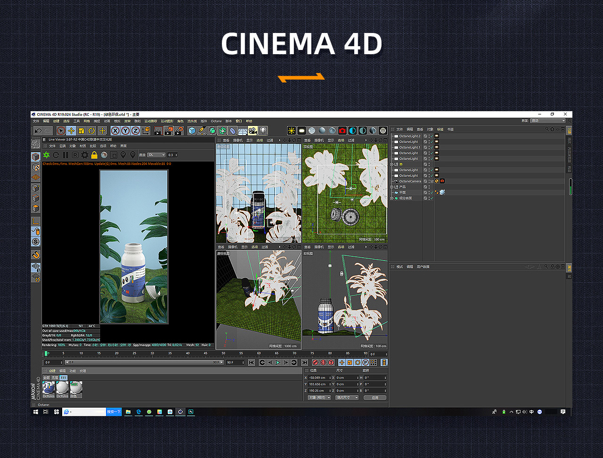Click the Undo arrow in the top toolbar
This screenshot has height=458, width=603.
click(38, 131)
